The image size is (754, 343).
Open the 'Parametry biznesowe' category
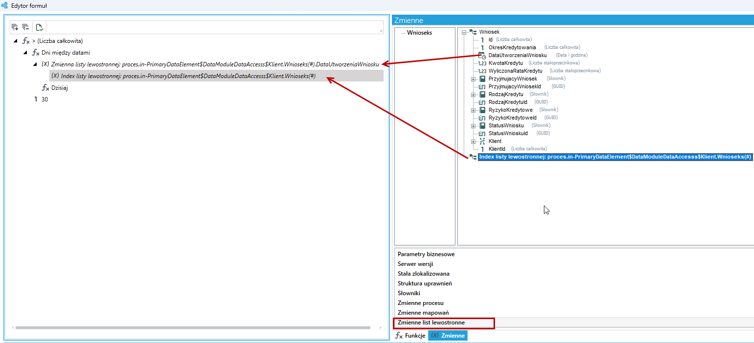pyautogui.click(x=426, y=254)
